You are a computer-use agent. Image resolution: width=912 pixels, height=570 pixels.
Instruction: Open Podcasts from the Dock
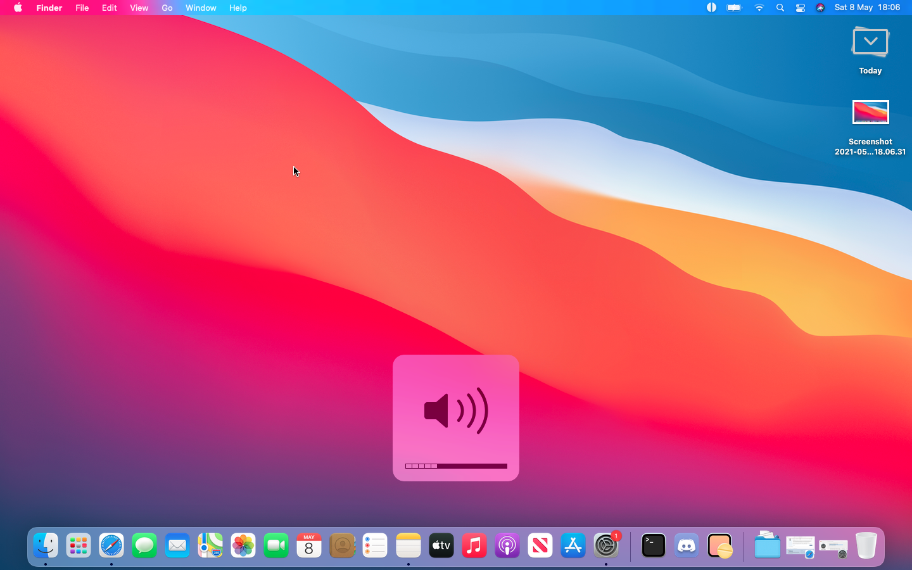click(x=507, y=545)
